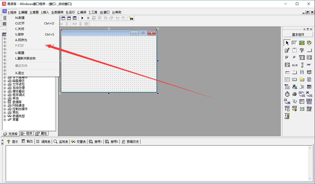Screen dimensions: 315x184
Task: Open the E.编辑 menu
Action: click(x=23, y=12)
